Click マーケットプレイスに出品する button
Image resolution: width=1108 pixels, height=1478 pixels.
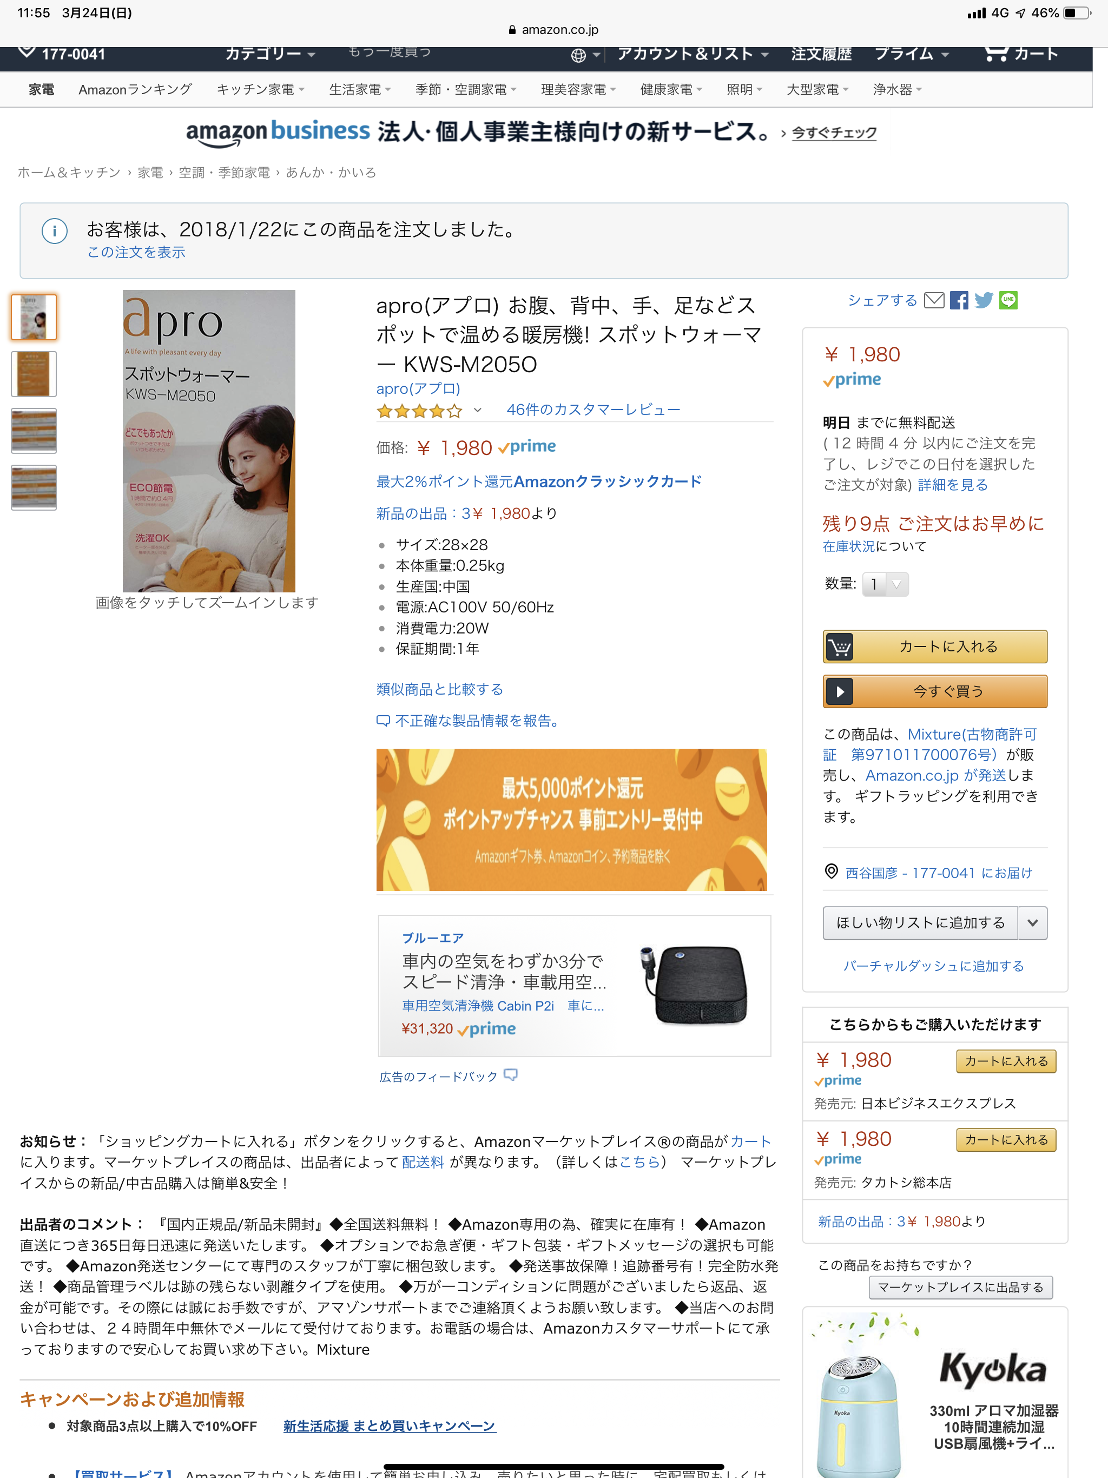960,1287
